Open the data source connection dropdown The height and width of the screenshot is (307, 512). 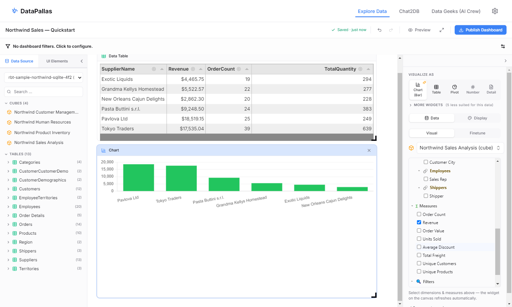pyautogui.click(x=43, y=77)
